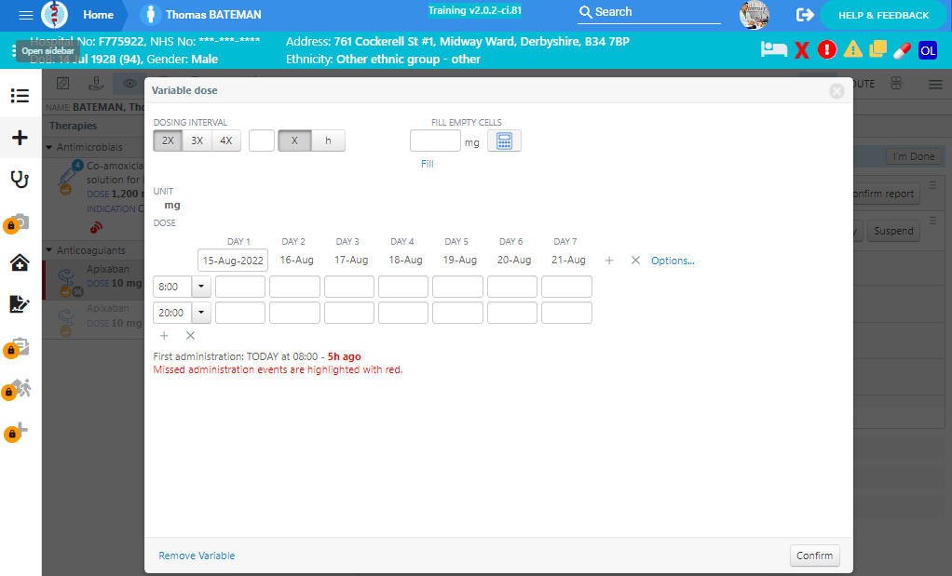The height and width of the screenshot is (576, 952).
Task: Click the custom dosing interval input
Action: pyautogui.click(x=262, y=141)
